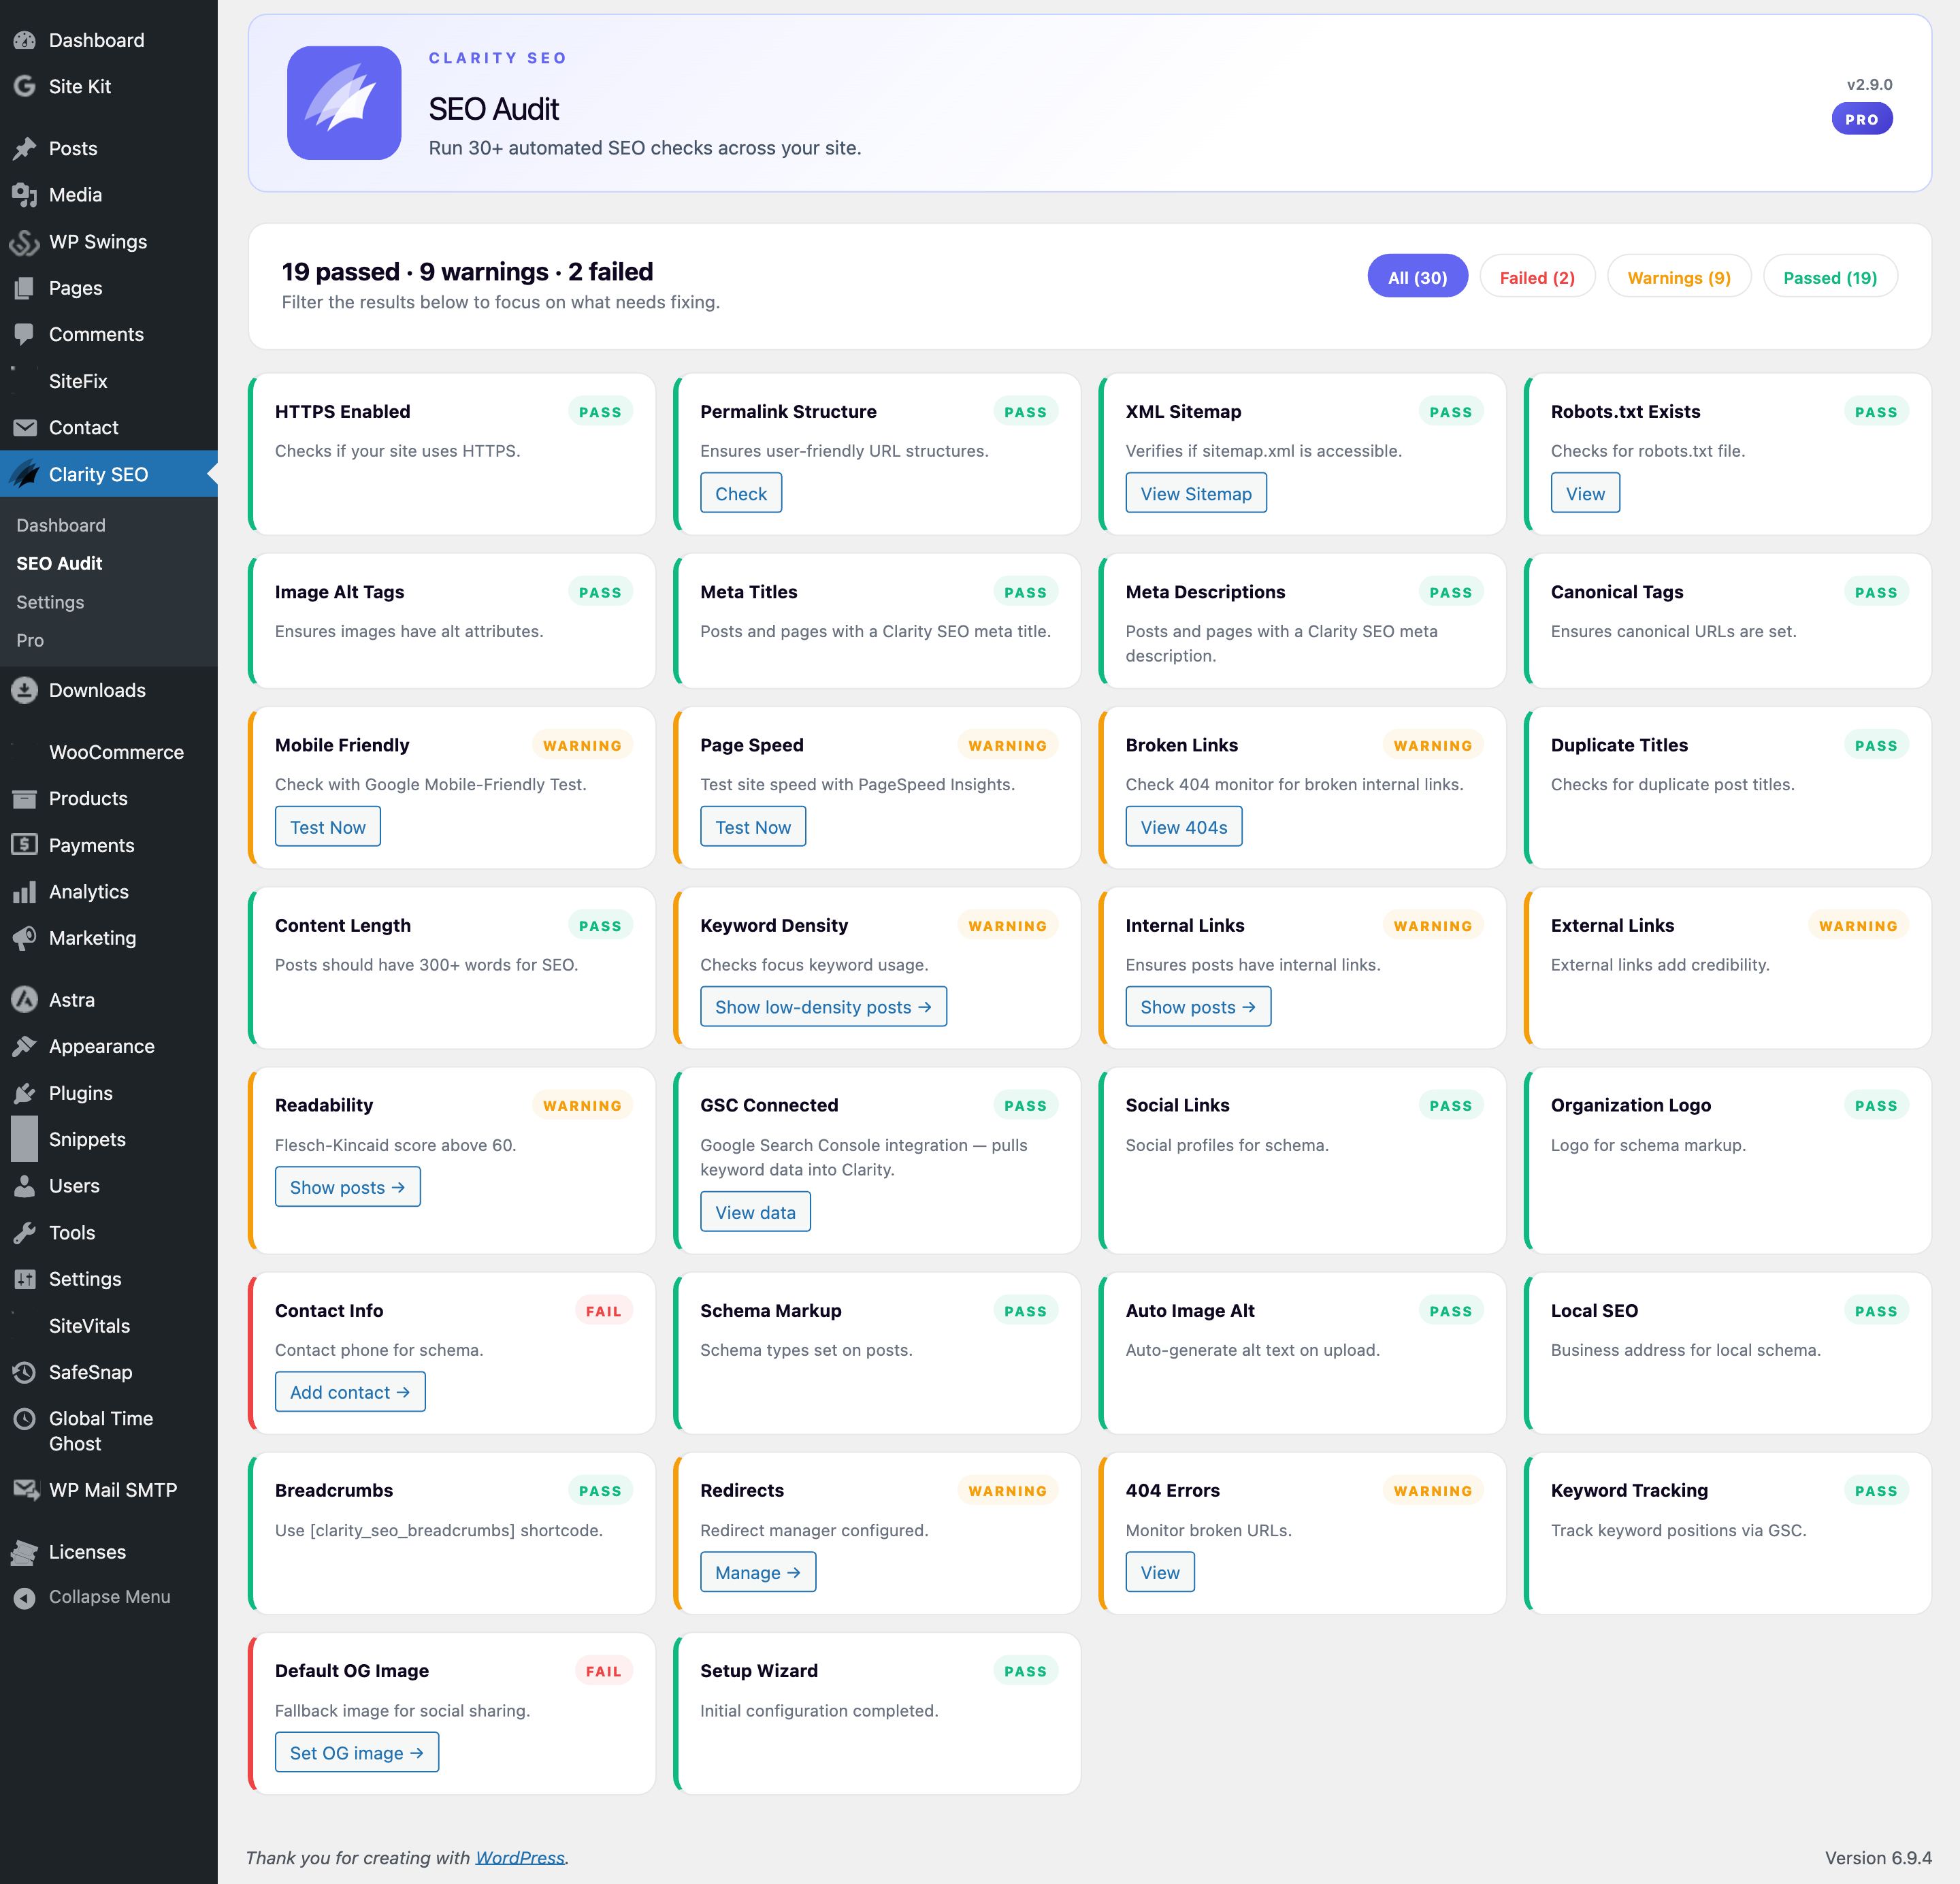Screen dimensions: 1960x1884
Task: Click the Clarity SEO feather menu icon
Action: pos(24,474)
